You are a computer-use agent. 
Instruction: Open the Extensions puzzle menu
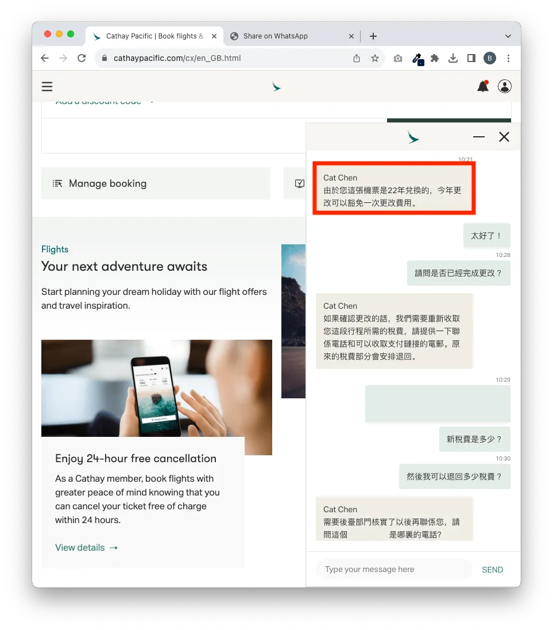click(x=435, y=58)
